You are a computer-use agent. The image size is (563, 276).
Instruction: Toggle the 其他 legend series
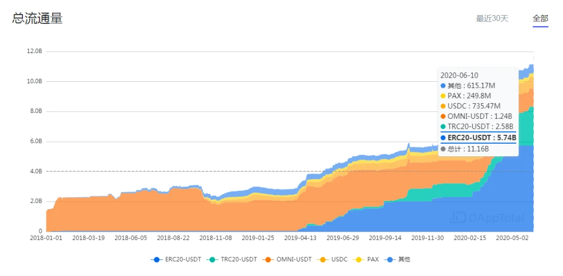[397, 259]
